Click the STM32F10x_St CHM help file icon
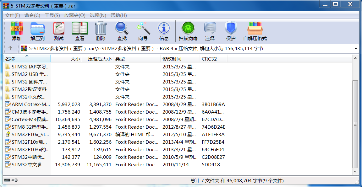 click(x=8, y=134)
